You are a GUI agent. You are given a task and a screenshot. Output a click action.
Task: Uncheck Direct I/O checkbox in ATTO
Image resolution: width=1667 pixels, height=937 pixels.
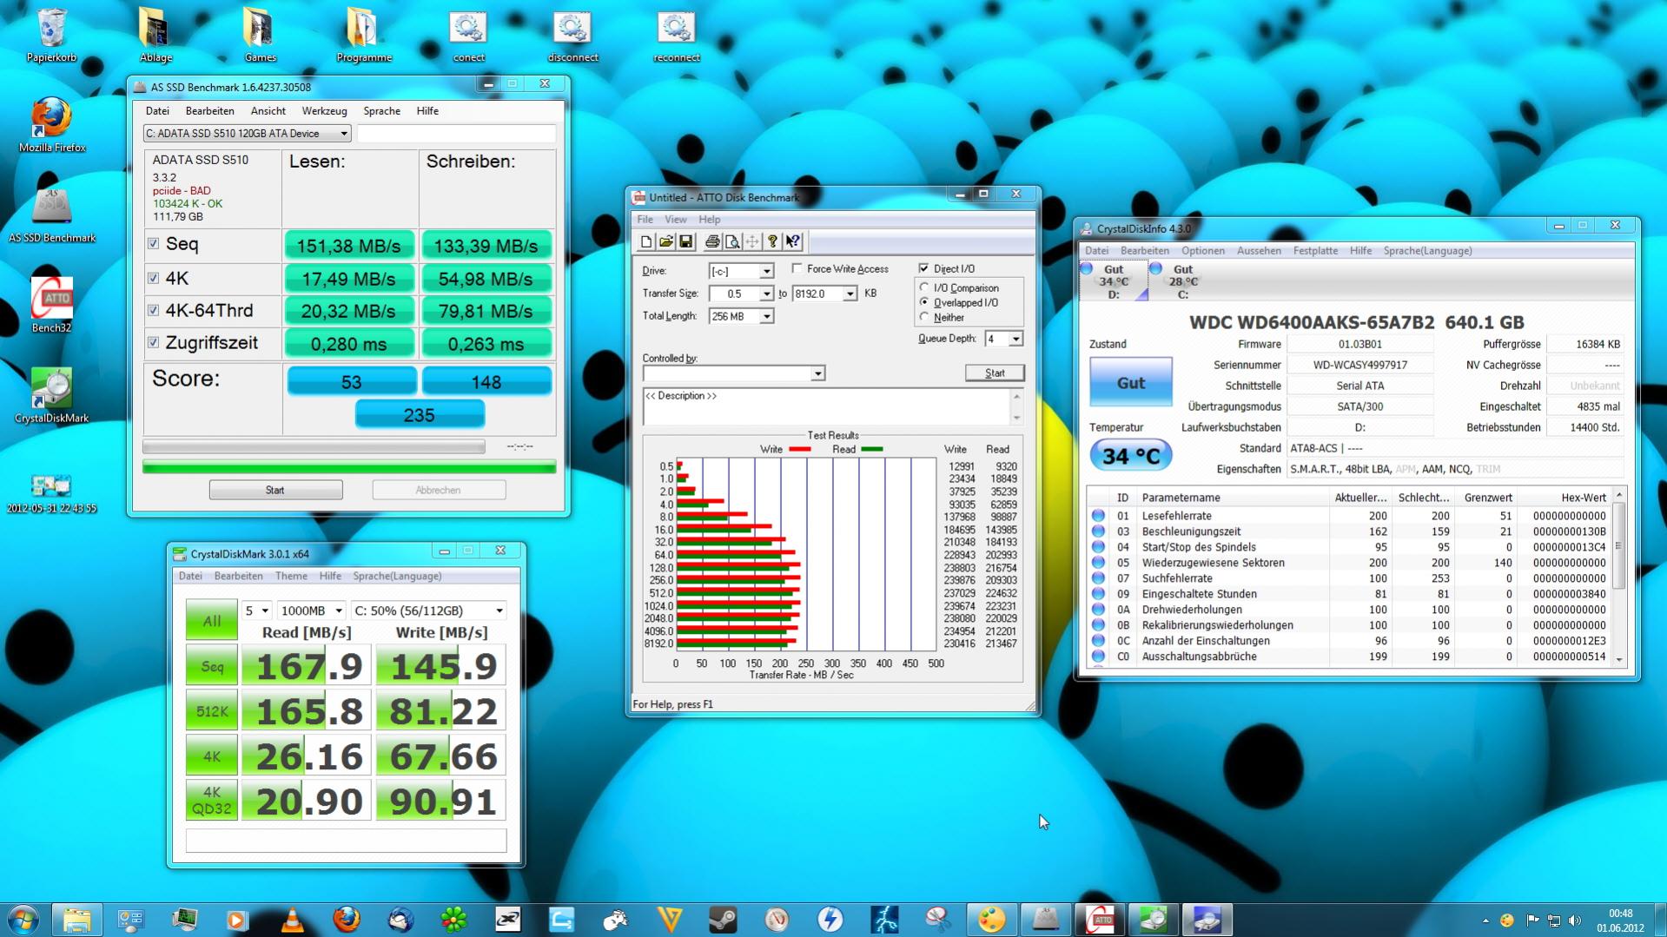923,268
